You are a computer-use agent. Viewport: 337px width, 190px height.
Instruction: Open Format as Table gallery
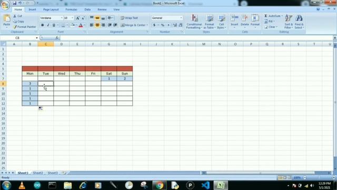[x=210, y=22]
